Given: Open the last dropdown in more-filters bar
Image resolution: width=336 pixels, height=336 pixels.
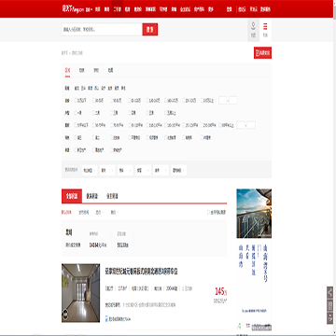Looking at the screenshot, I should point(178,170).
